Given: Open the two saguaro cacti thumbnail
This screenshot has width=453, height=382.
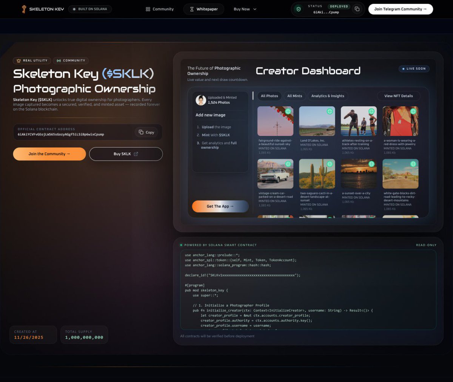Looking at the screenshot, I should pos(317,174).
